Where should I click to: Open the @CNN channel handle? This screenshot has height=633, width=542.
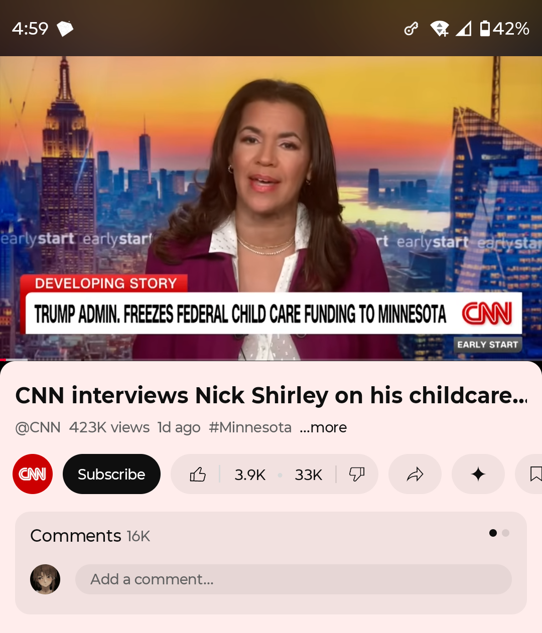pyautogui.click(x=38, y=427)
